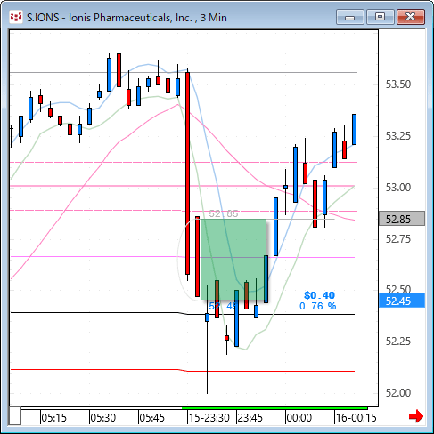The width and height of the screenshot is (434, 434).
Task: Click the 16-00:15 time axis label
Action: tap(356, 418)
